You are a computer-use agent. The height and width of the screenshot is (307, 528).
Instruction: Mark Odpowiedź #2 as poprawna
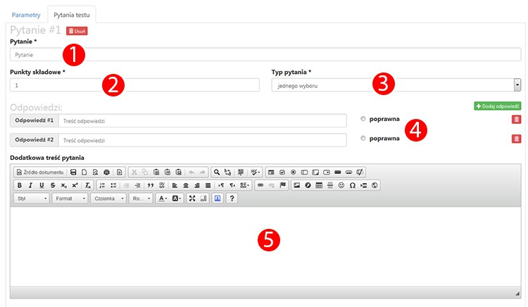pos(363,139)
